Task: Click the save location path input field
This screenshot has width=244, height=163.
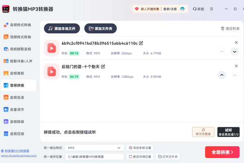Action: (x=94, y=156)
